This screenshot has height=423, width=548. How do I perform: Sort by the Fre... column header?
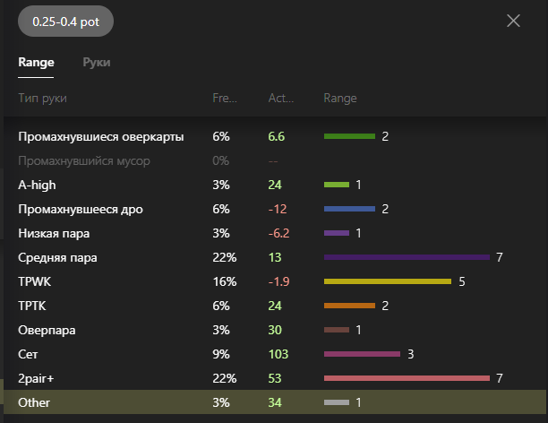[224, 98]
